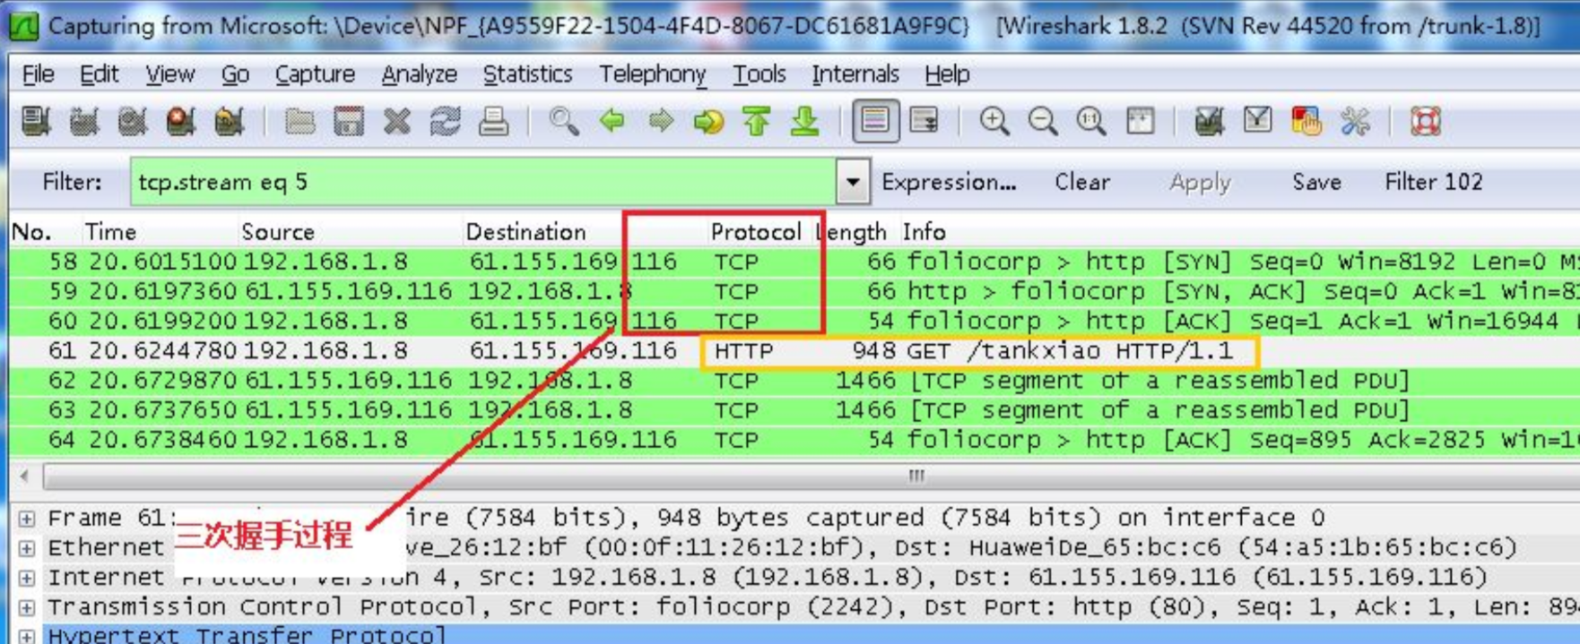Click scrollbar left arrow under packet list
The image size is (1580, 644).
point(24,476)
